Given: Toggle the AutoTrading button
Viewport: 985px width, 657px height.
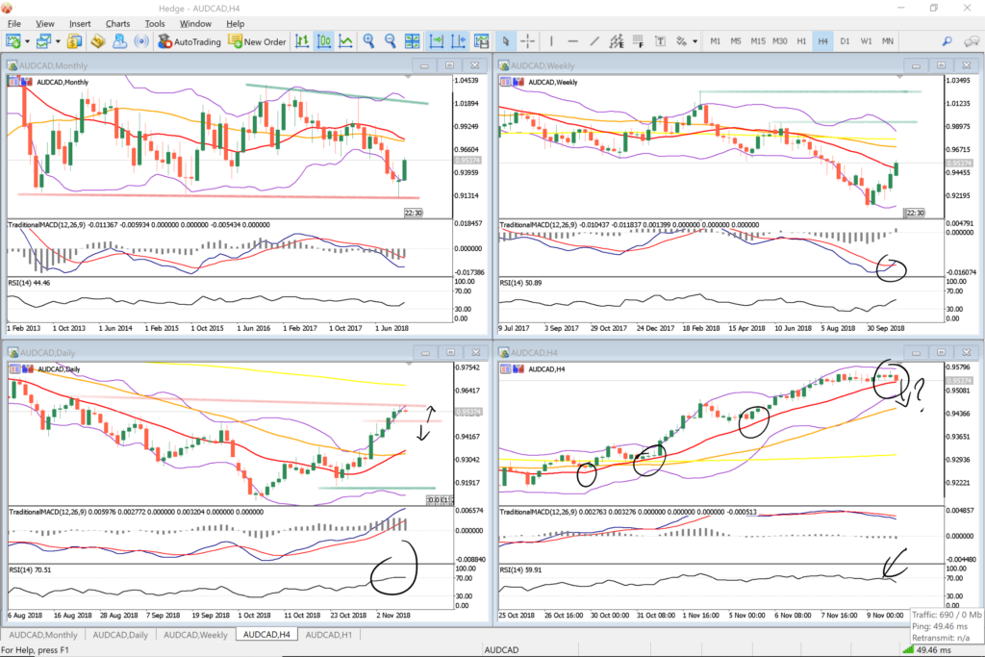Looking at the screenshot, I should click(189, 41).
